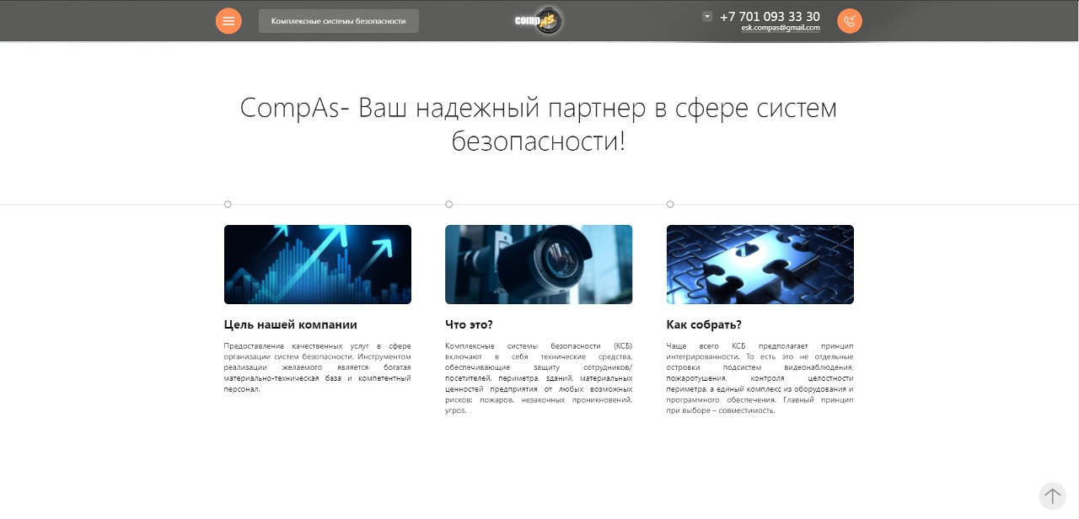1079x519 pixels.
Task: Click the scroll-to-top arrow button
Action: tap(1052, 495)
